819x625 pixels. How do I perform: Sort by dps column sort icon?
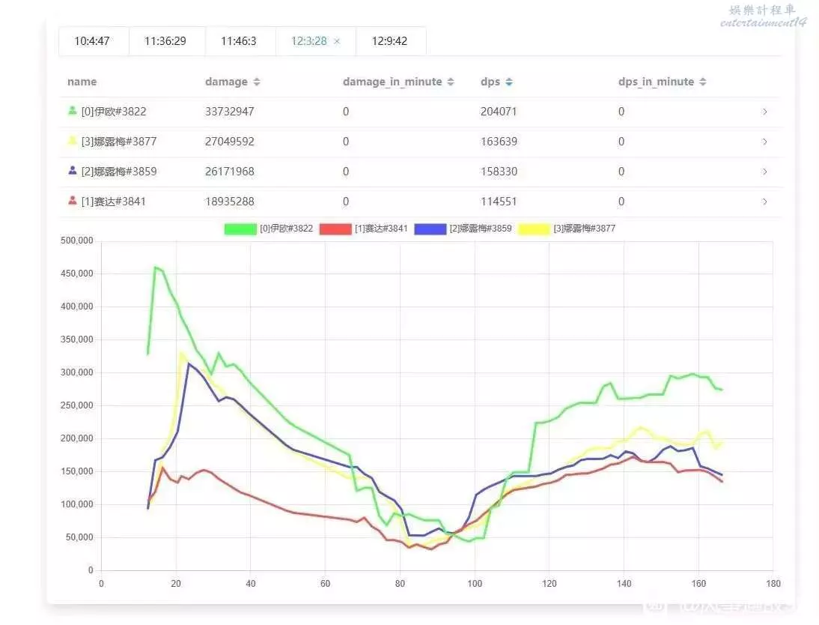509,82
